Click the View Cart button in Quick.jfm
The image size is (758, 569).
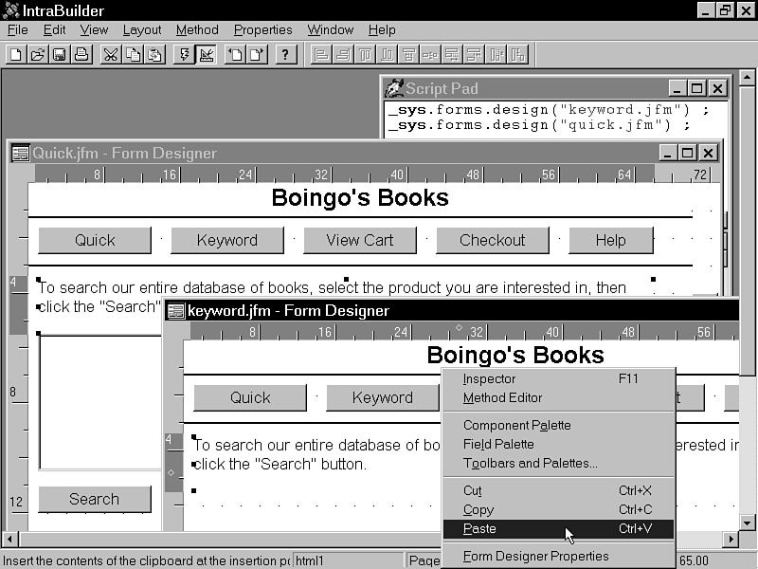pyautogui.click(x=360, y=240)
